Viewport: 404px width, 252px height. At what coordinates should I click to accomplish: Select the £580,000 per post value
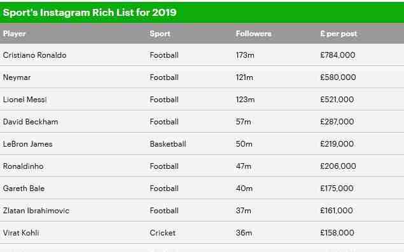(x=338, y=77)
